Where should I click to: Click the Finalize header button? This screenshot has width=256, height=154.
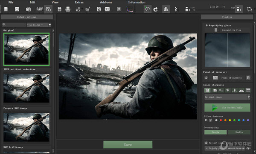tap(227, 17)
